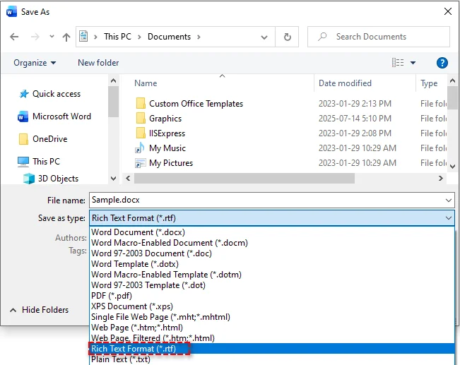Expand the chevron after Documents in path

[x=199, y=37]
